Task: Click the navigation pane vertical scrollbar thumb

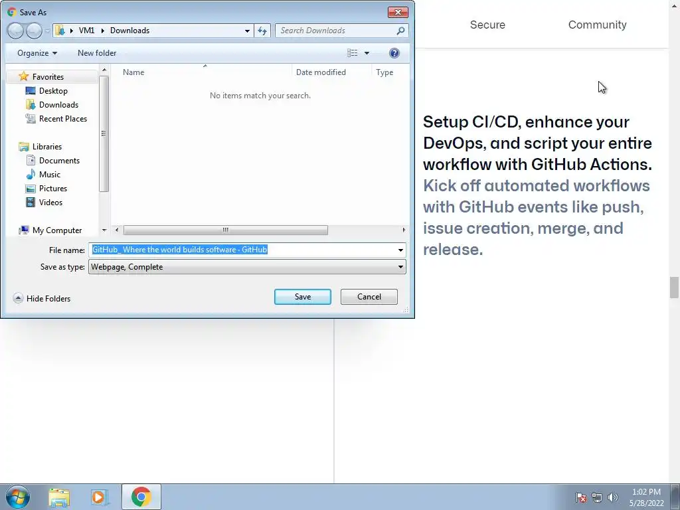Action: click(x=104, y=133)
